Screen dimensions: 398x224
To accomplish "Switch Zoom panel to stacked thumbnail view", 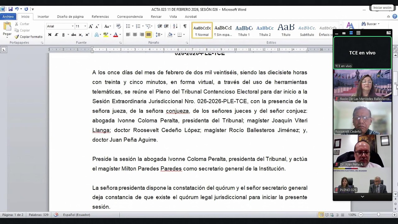I will pyautogui.click(x=351, y=33).
